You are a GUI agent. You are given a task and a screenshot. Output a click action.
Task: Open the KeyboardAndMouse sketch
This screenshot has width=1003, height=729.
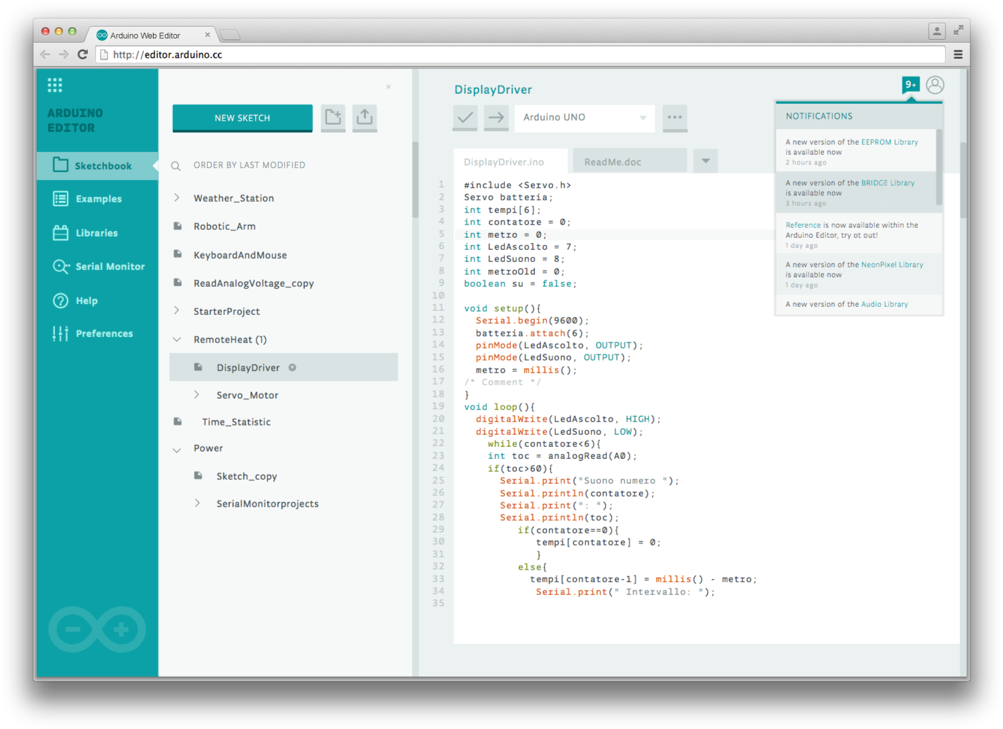240,255
